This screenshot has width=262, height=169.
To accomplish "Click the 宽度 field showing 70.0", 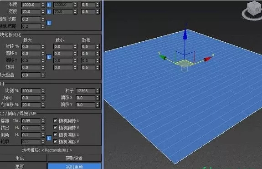I will tap(31, 12).
